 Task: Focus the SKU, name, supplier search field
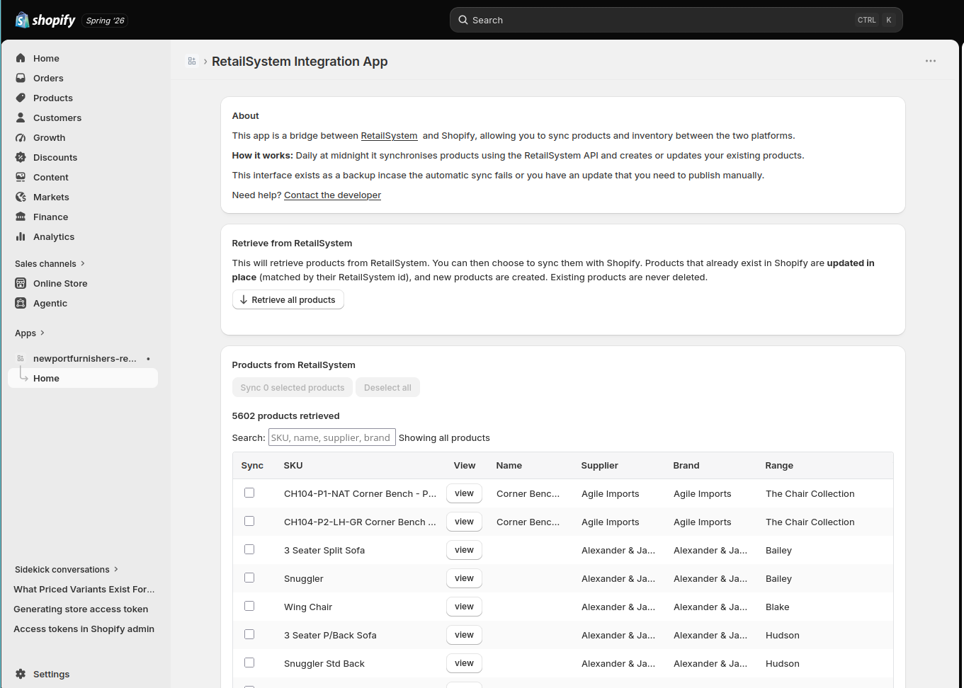coord(331,437)
